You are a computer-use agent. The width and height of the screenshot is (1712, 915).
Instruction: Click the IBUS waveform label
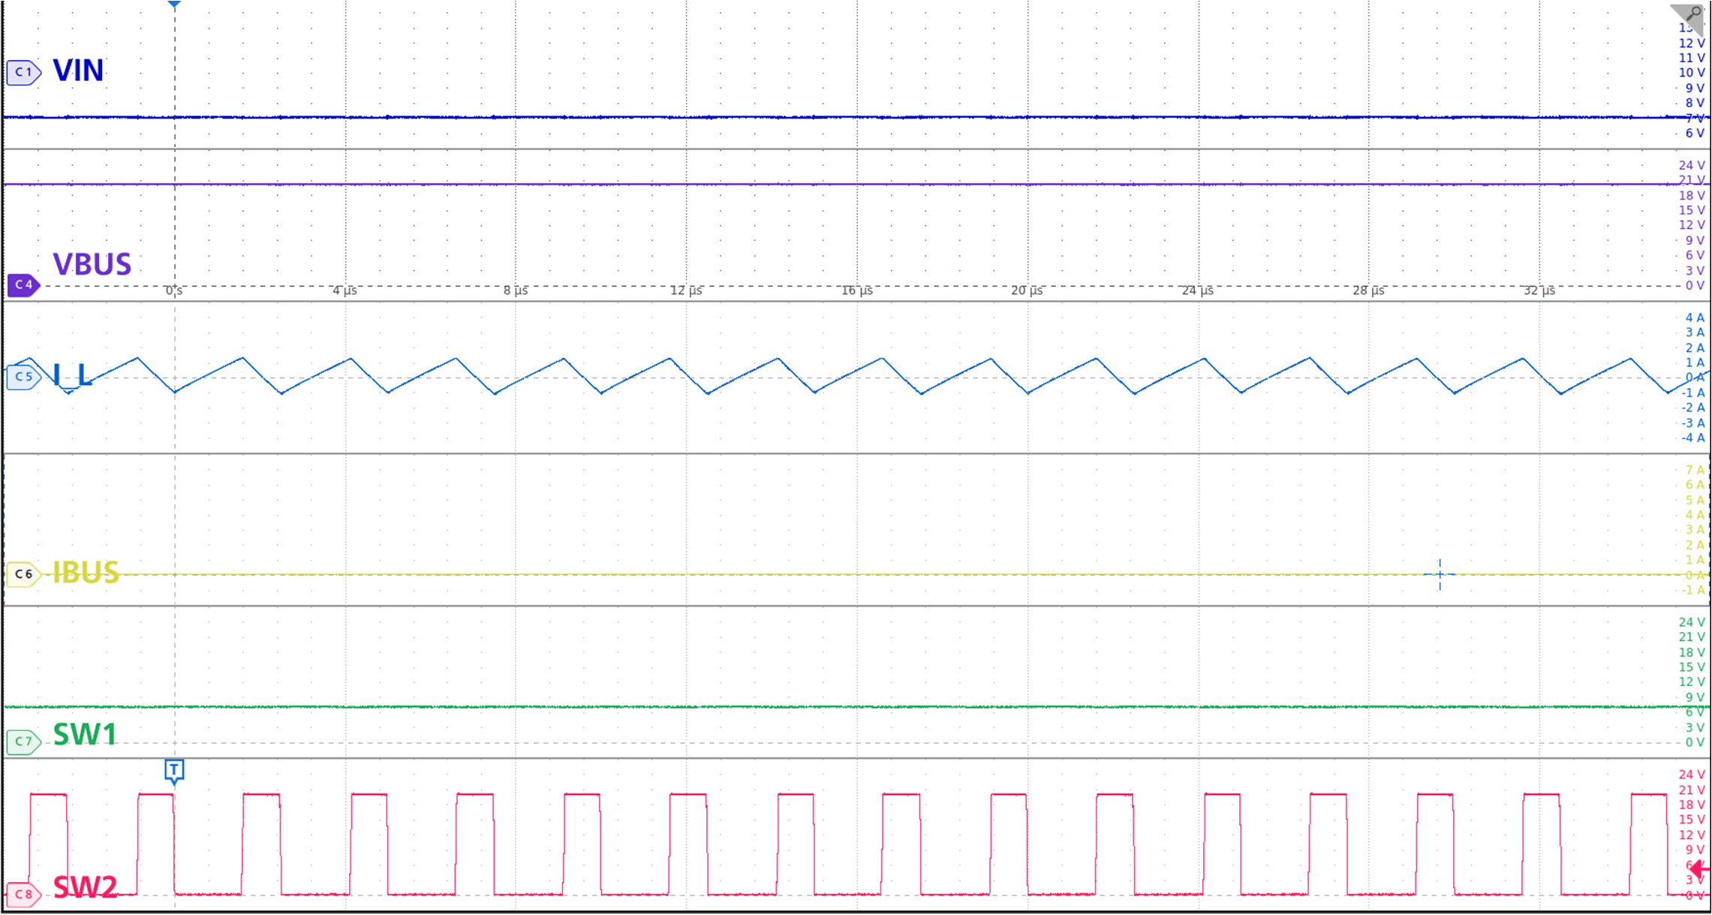(86, 573)
